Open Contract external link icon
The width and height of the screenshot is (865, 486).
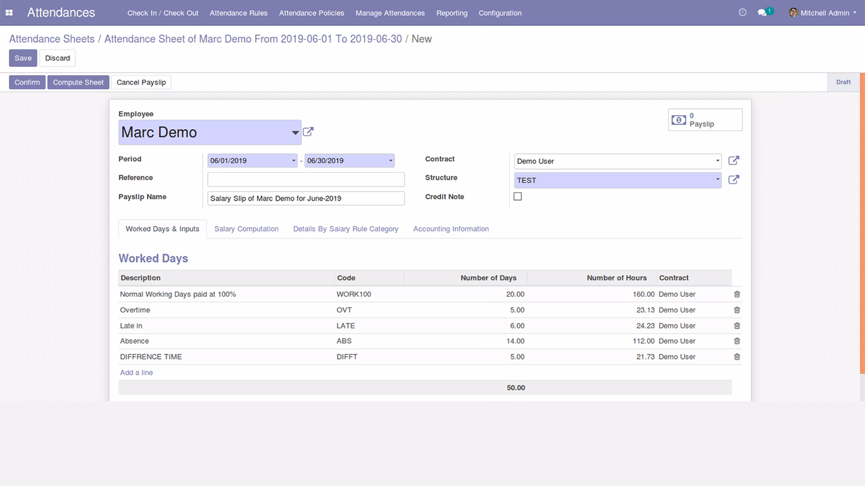(734, 161)
